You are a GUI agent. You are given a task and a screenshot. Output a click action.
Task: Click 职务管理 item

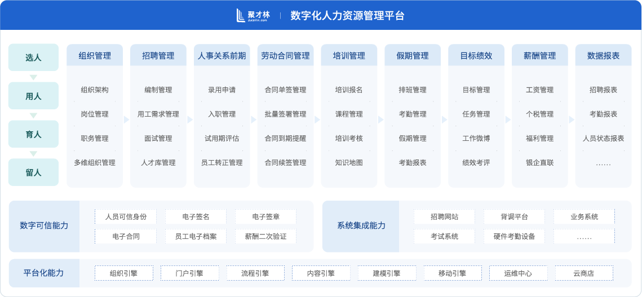tap(95, 139)
